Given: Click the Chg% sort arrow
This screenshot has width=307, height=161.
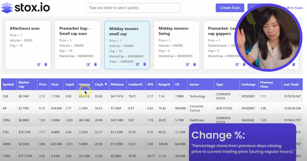Looking at the screenshot, I should pos(106,84).
